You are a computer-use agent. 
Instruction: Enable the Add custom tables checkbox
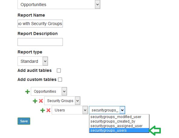[x=60, y=79]
